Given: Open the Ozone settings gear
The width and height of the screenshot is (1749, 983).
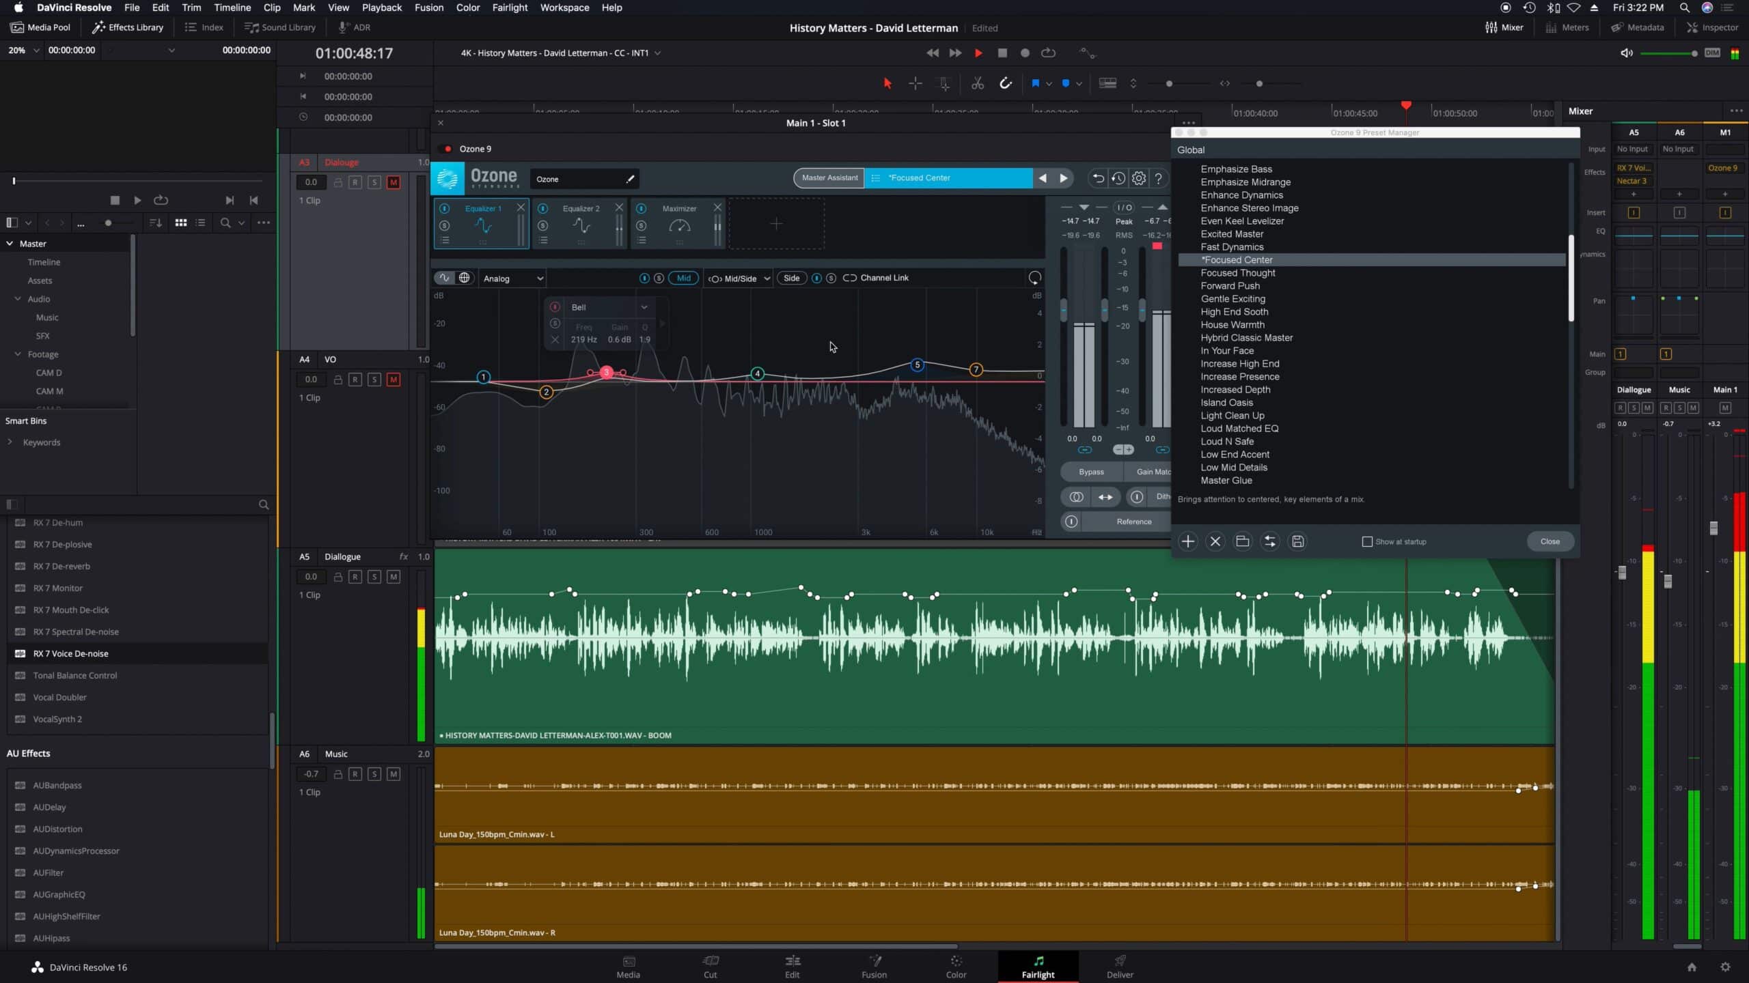Looking at the screenshot, I should click(x=1138, y=178).
